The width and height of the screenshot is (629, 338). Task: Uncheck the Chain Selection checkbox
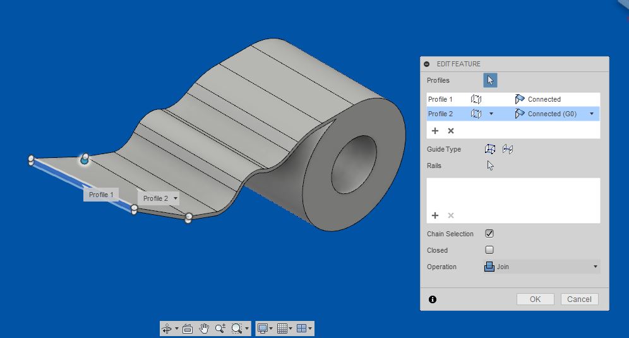pyautogui.click(x=489, y=234)
